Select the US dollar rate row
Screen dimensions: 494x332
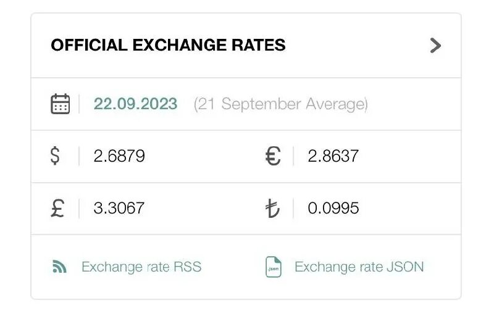(138, 156)
